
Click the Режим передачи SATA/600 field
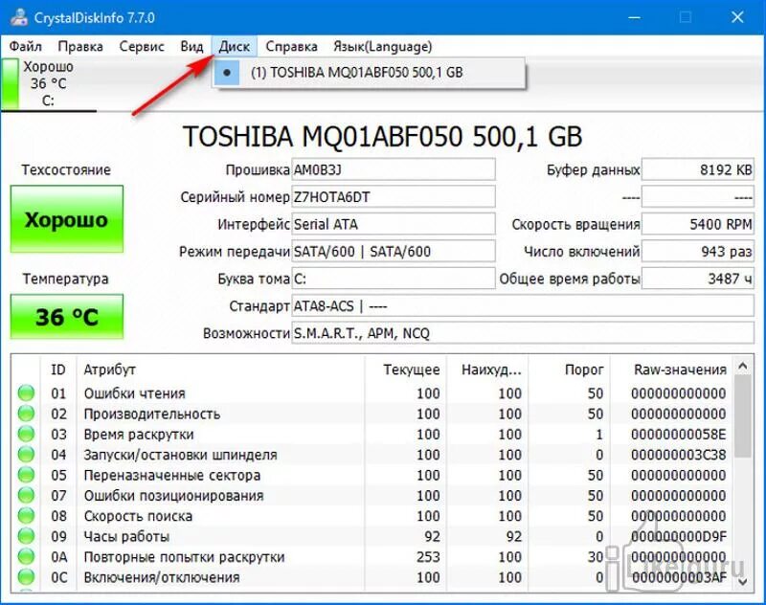pyautogui.click(x=394, y=252)
